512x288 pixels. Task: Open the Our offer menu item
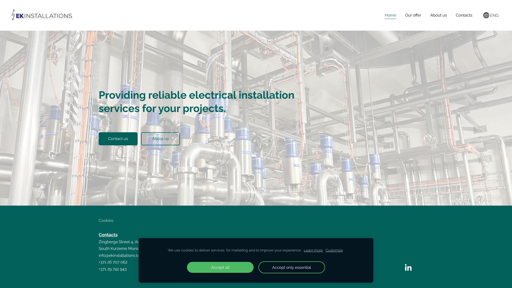pos(413,15)
